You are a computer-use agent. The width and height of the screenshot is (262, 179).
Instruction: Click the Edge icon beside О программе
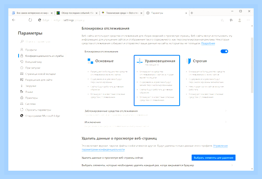[22, 115]
